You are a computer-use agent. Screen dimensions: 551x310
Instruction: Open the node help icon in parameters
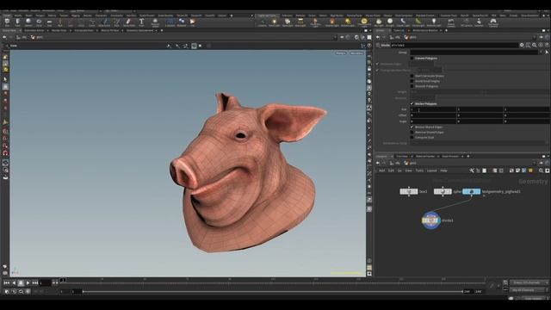[x=547, y=45]
